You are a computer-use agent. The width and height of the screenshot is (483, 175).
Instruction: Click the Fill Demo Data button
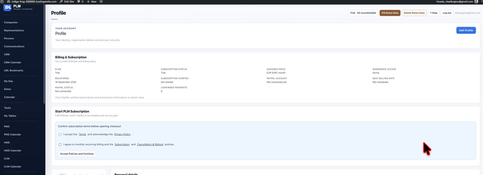390,13
